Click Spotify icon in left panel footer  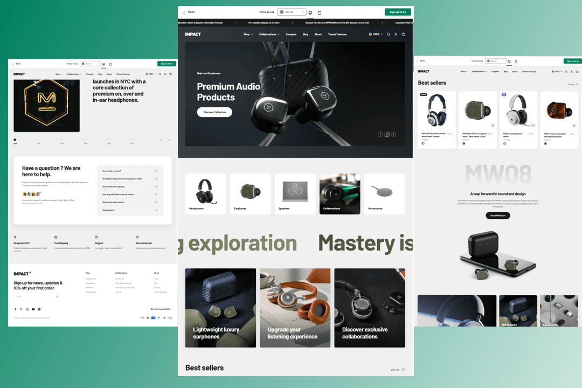point(39,309)
